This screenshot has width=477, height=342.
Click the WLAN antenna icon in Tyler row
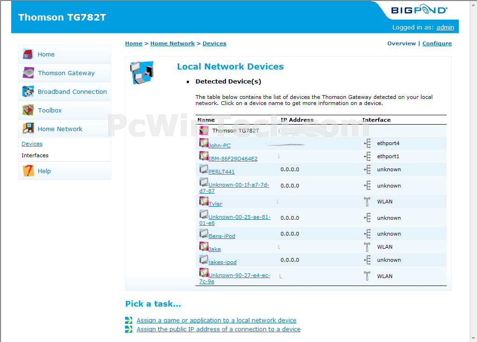coord(367,202)
